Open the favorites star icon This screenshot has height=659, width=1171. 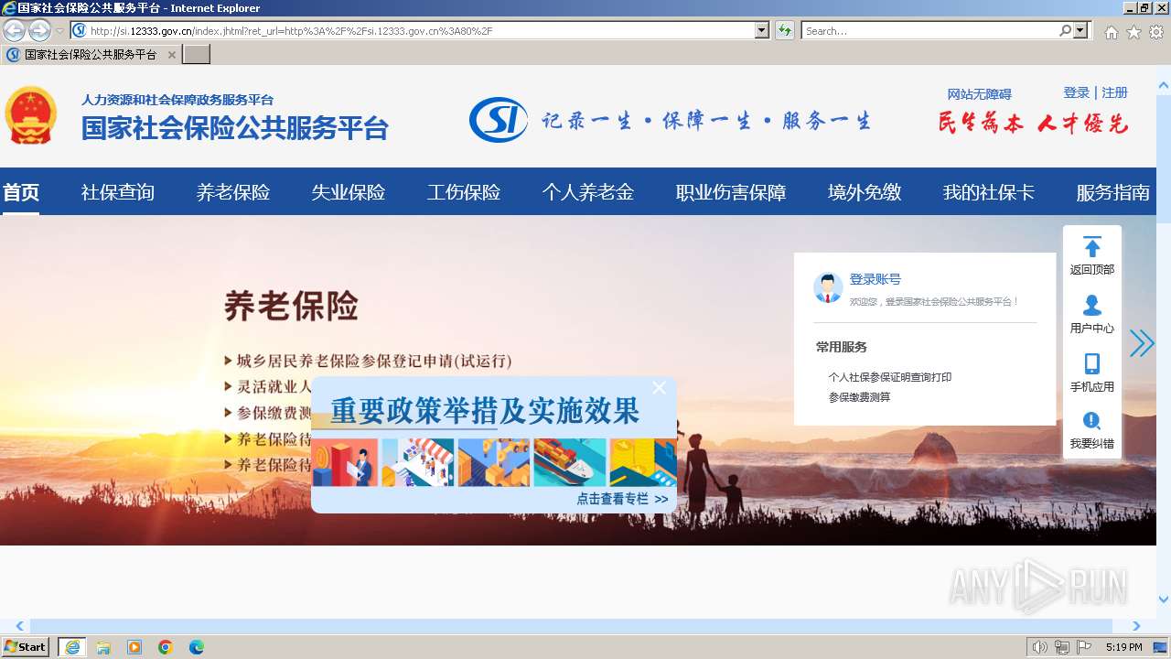(x=1133, y=31)
